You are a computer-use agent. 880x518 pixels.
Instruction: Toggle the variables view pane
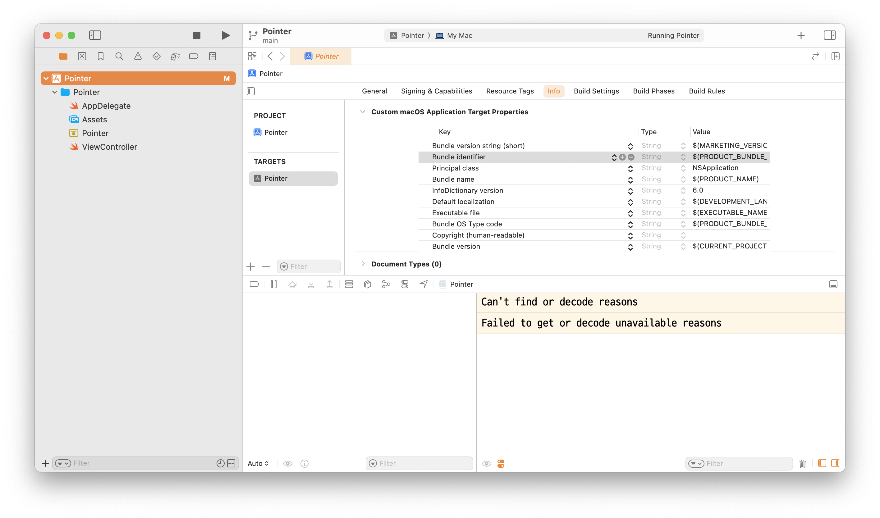click(822, 463)
